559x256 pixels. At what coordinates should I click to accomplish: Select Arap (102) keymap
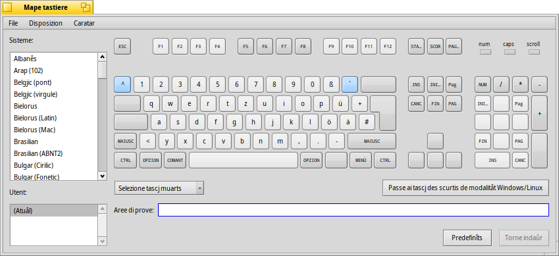[54, 70]
